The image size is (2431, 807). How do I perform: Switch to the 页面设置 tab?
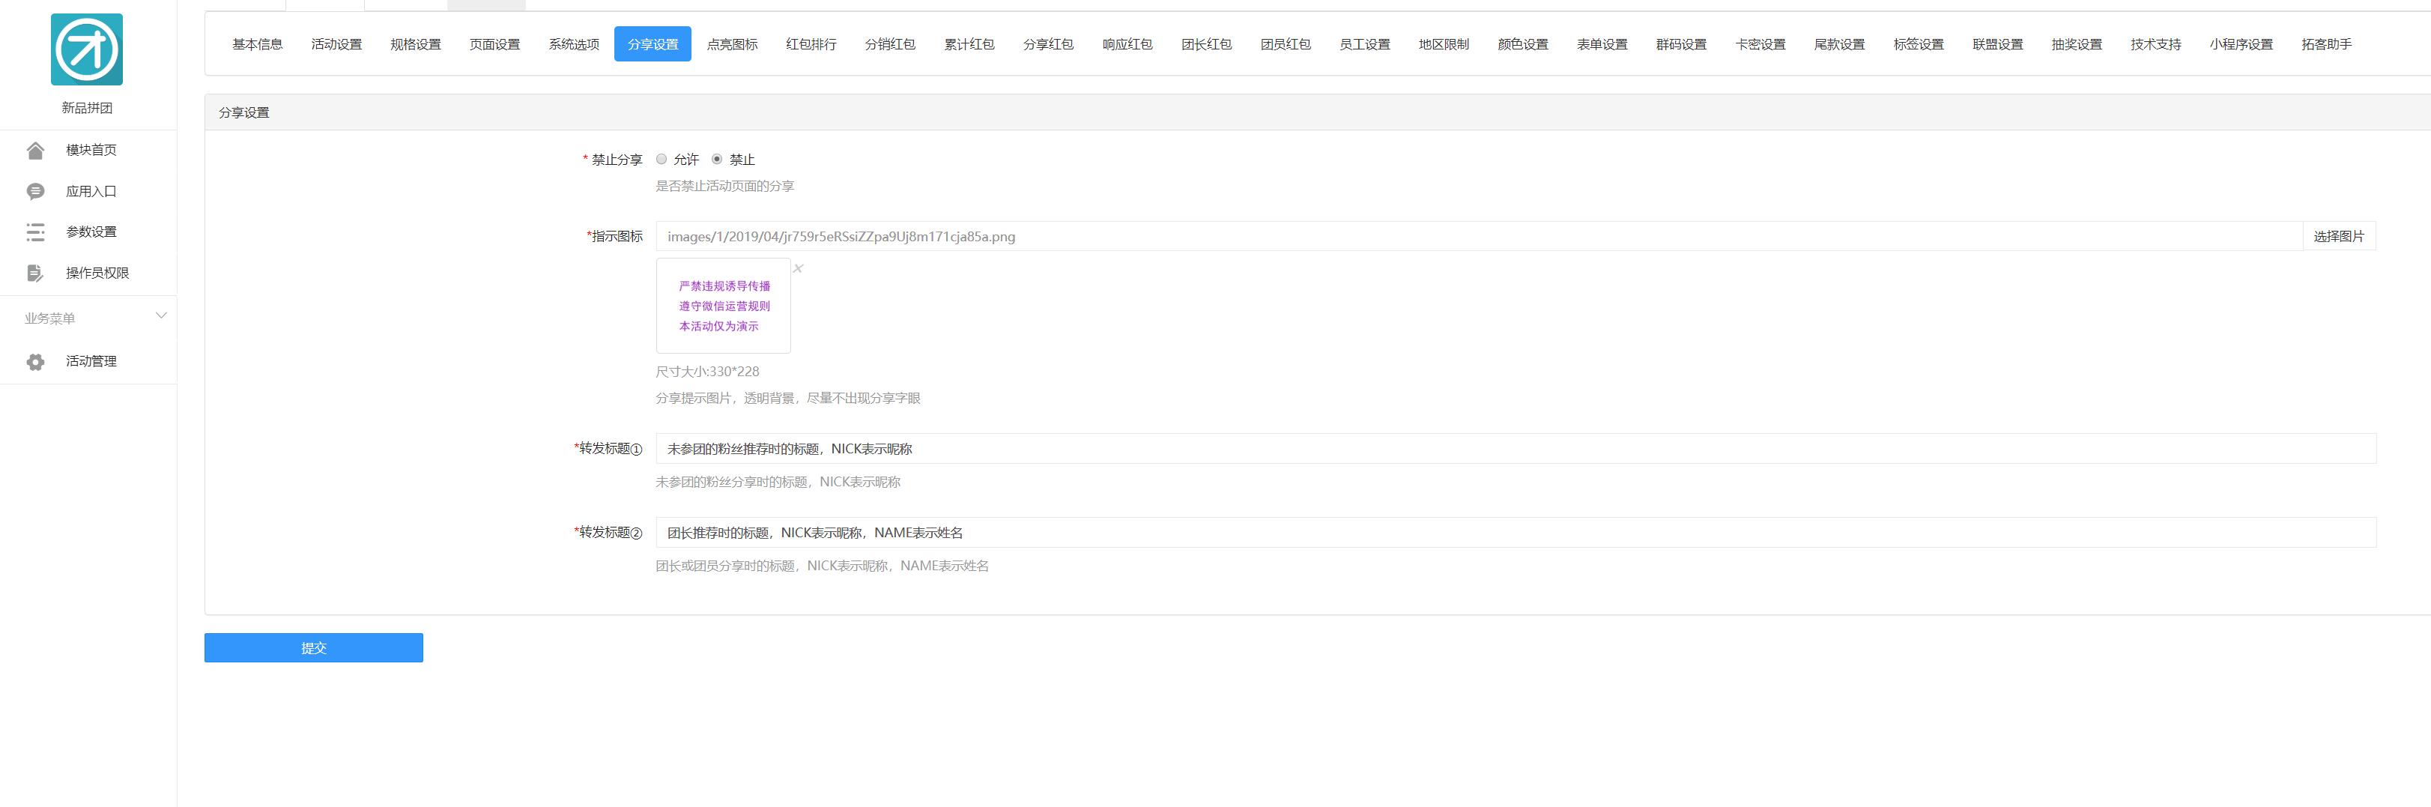pyautogui.click(x=494, y=44)
